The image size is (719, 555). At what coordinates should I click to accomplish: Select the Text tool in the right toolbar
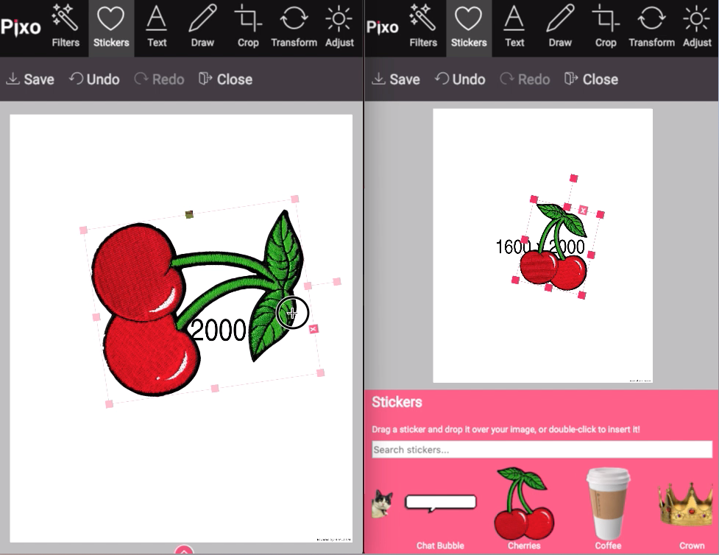click(513, 28)
